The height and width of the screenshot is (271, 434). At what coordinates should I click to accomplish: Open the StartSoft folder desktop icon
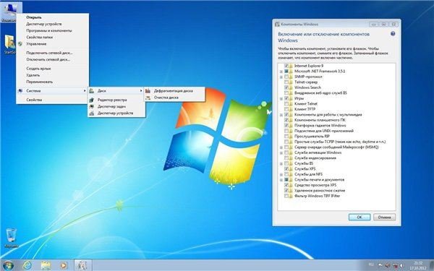[x=9, y=44]
